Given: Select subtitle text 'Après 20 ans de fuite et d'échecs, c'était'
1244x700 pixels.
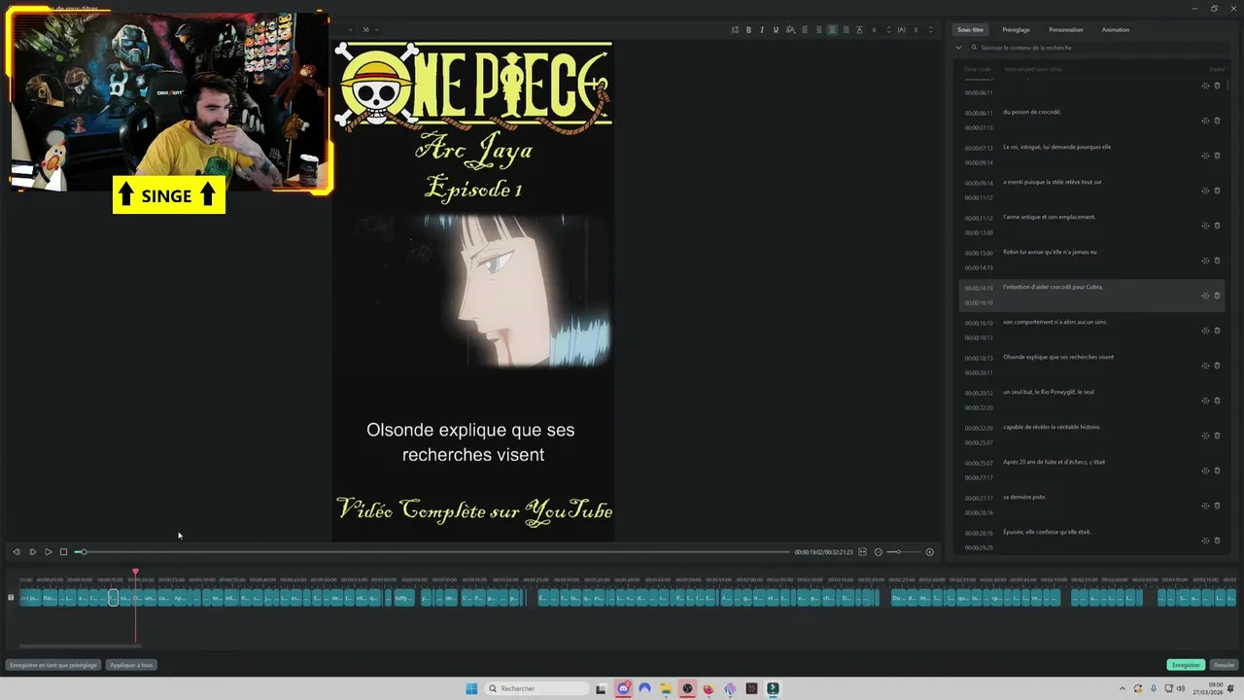Looking at the screenshot, I should pyautogui.click(x=1054, y=462).
